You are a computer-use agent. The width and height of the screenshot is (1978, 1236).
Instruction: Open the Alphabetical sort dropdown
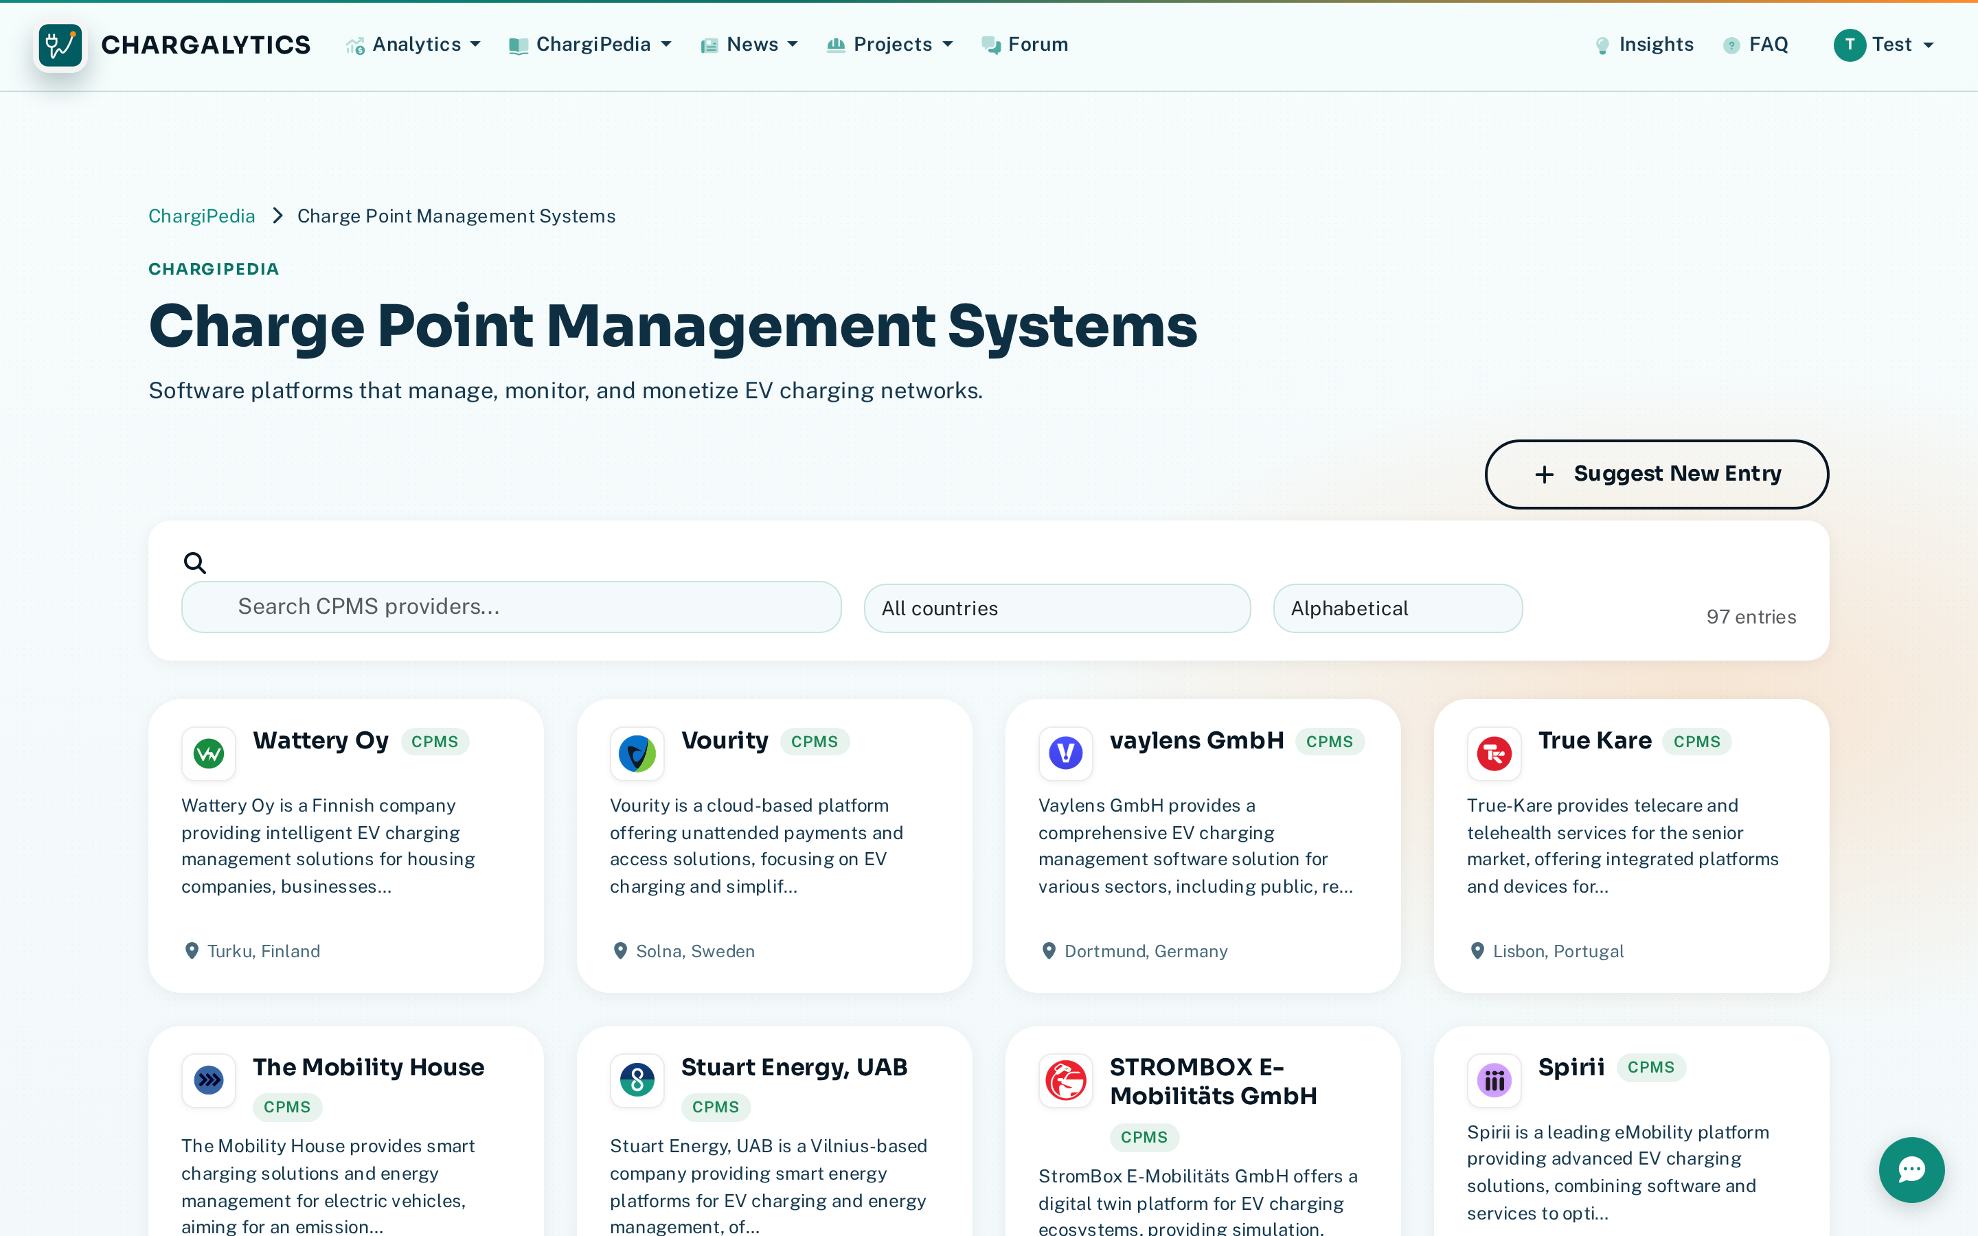(x=1397, y=608)
